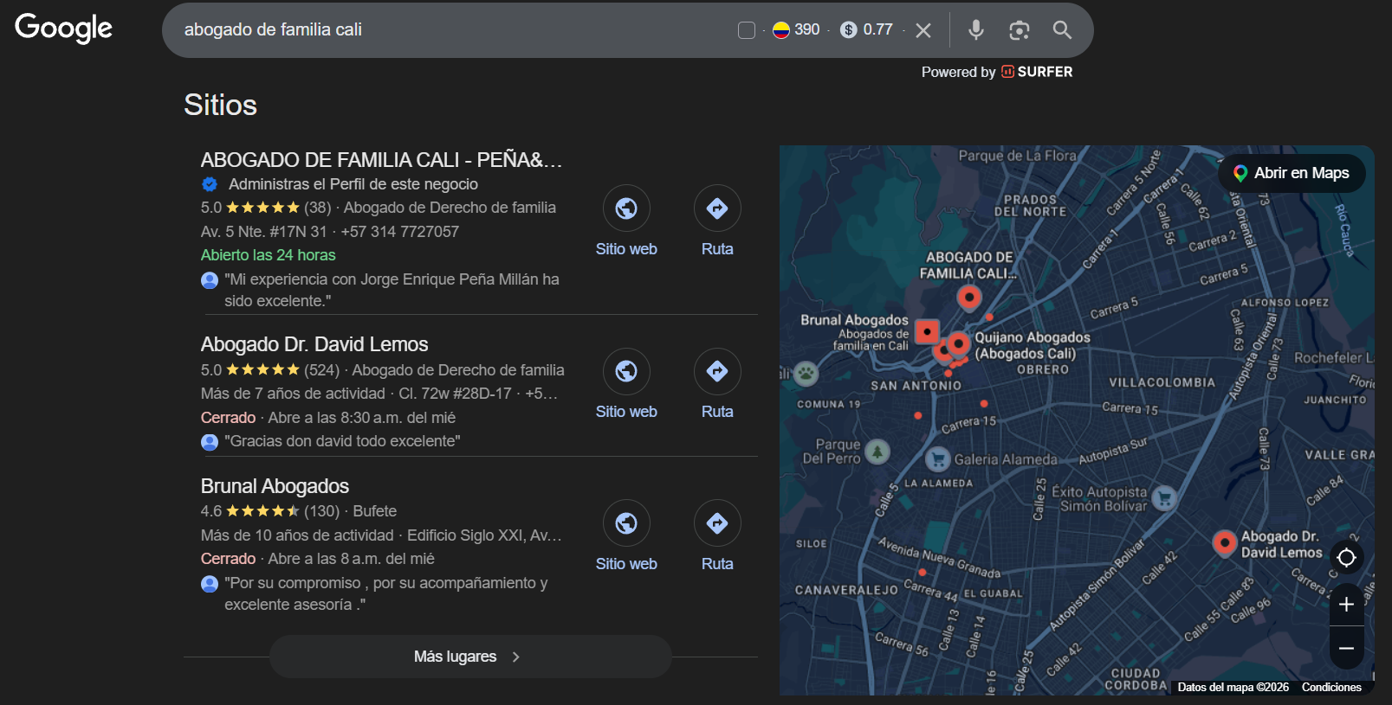Click 'SAN ANTONIO' neighborhood label on map
The width and height of the screenshot is (1392, 705).
(x=916, y=386)
